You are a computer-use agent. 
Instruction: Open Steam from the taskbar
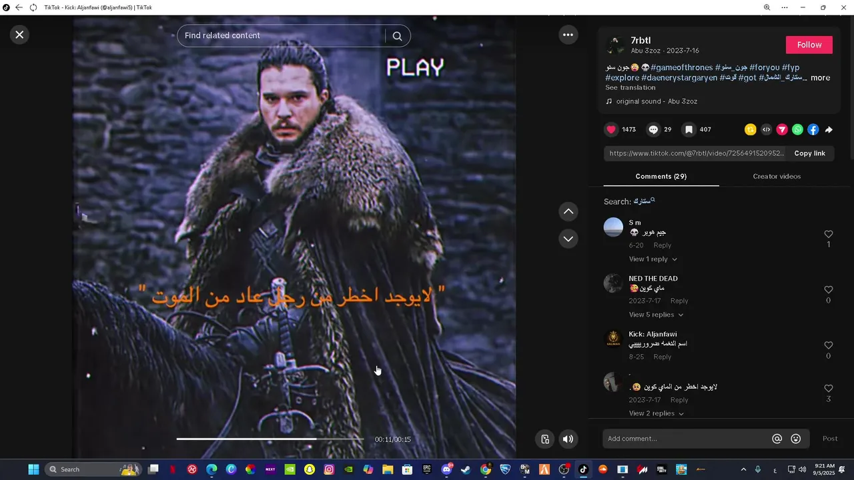coord(466,469)
